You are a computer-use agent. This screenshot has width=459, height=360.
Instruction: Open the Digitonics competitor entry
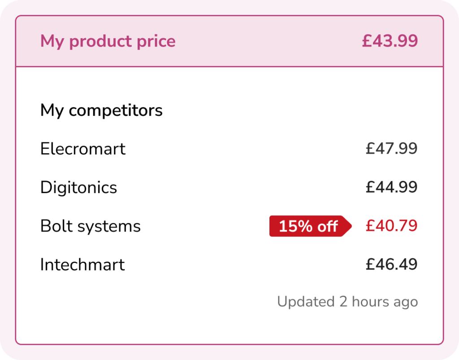[78, 187]
